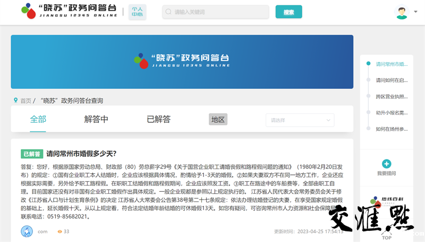
Task: Select sidebar item 幼升小报名需
Action: 391,112
